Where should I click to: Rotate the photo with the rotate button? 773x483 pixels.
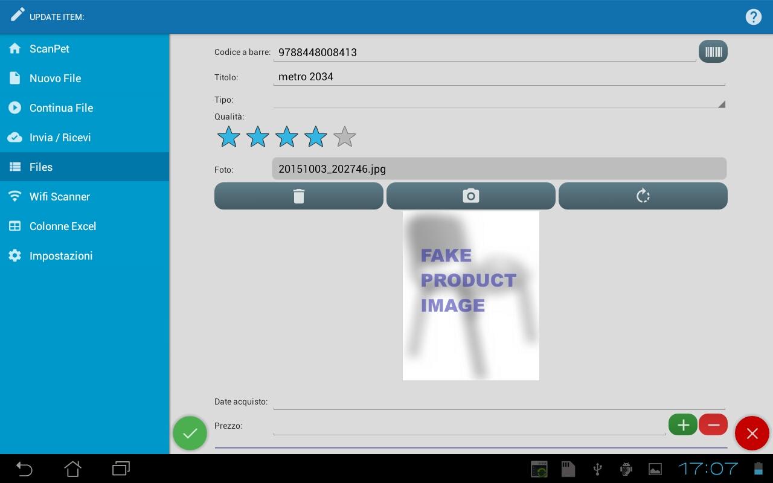(643, 196)
